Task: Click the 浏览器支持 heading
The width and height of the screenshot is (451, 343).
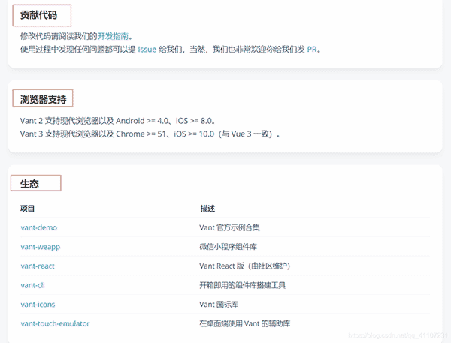Action: pos(43,99)
